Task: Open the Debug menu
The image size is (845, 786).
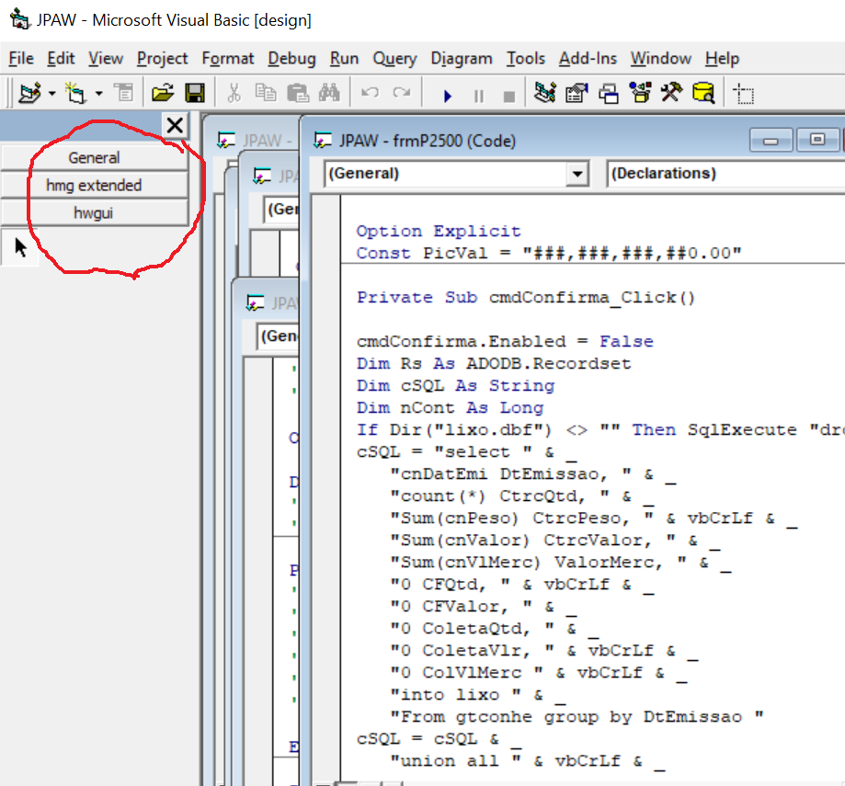Action: click(291, 58)
